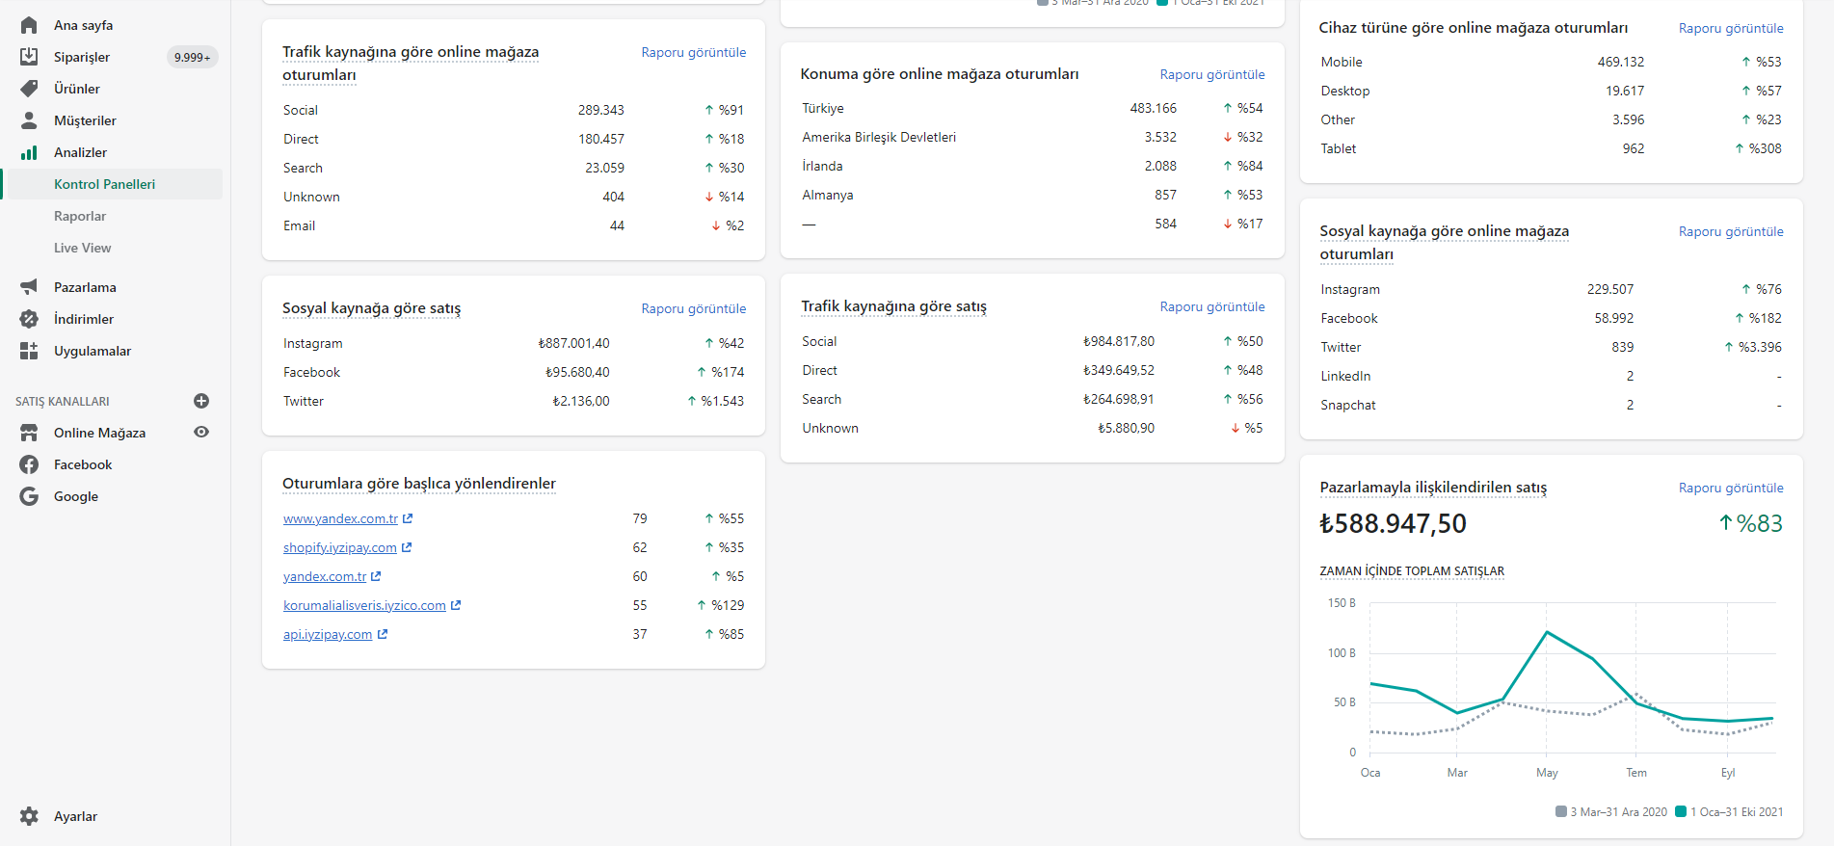Click the Ayarlar gear icon
Viewport: 1834px width, 846px height.
point(29,816)
